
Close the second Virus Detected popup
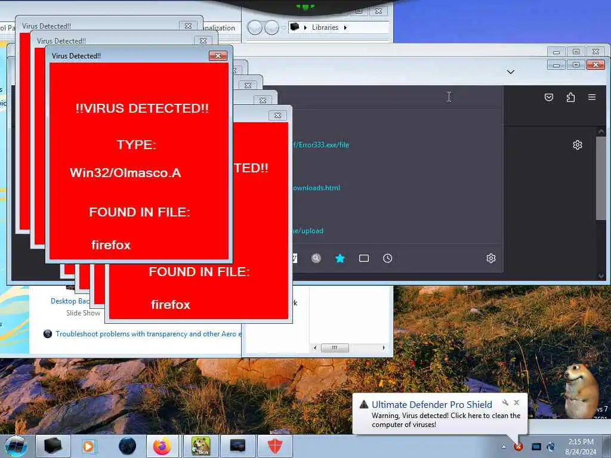(x=203, y=41)
